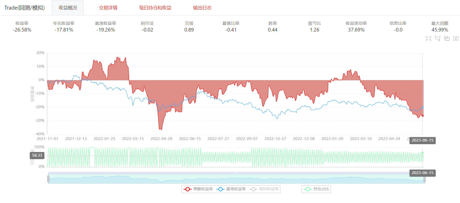
Task: Click the left data zoom slider handle
Action: [x=48, y=179]
